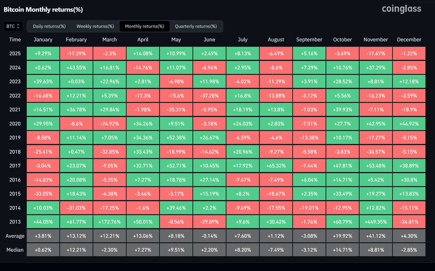The height and width of the screenshot is (271, 435).
Task: Select the 2019 row label
Action: click(x=15, y=138)
